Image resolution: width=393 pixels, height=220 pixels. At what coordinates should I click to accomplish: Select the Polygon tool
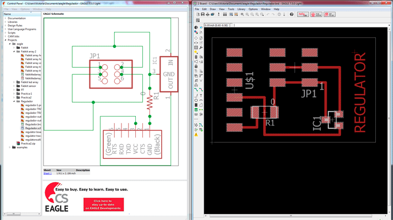click(201, 105)
